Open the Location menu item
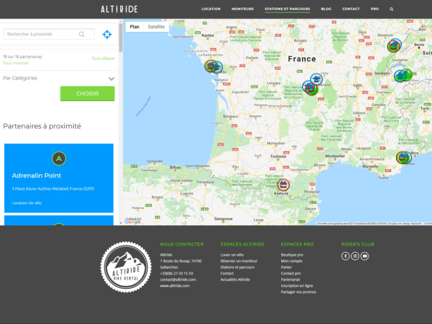The height and width of the screenshot is (324, 432). click(x=211, y=9)
